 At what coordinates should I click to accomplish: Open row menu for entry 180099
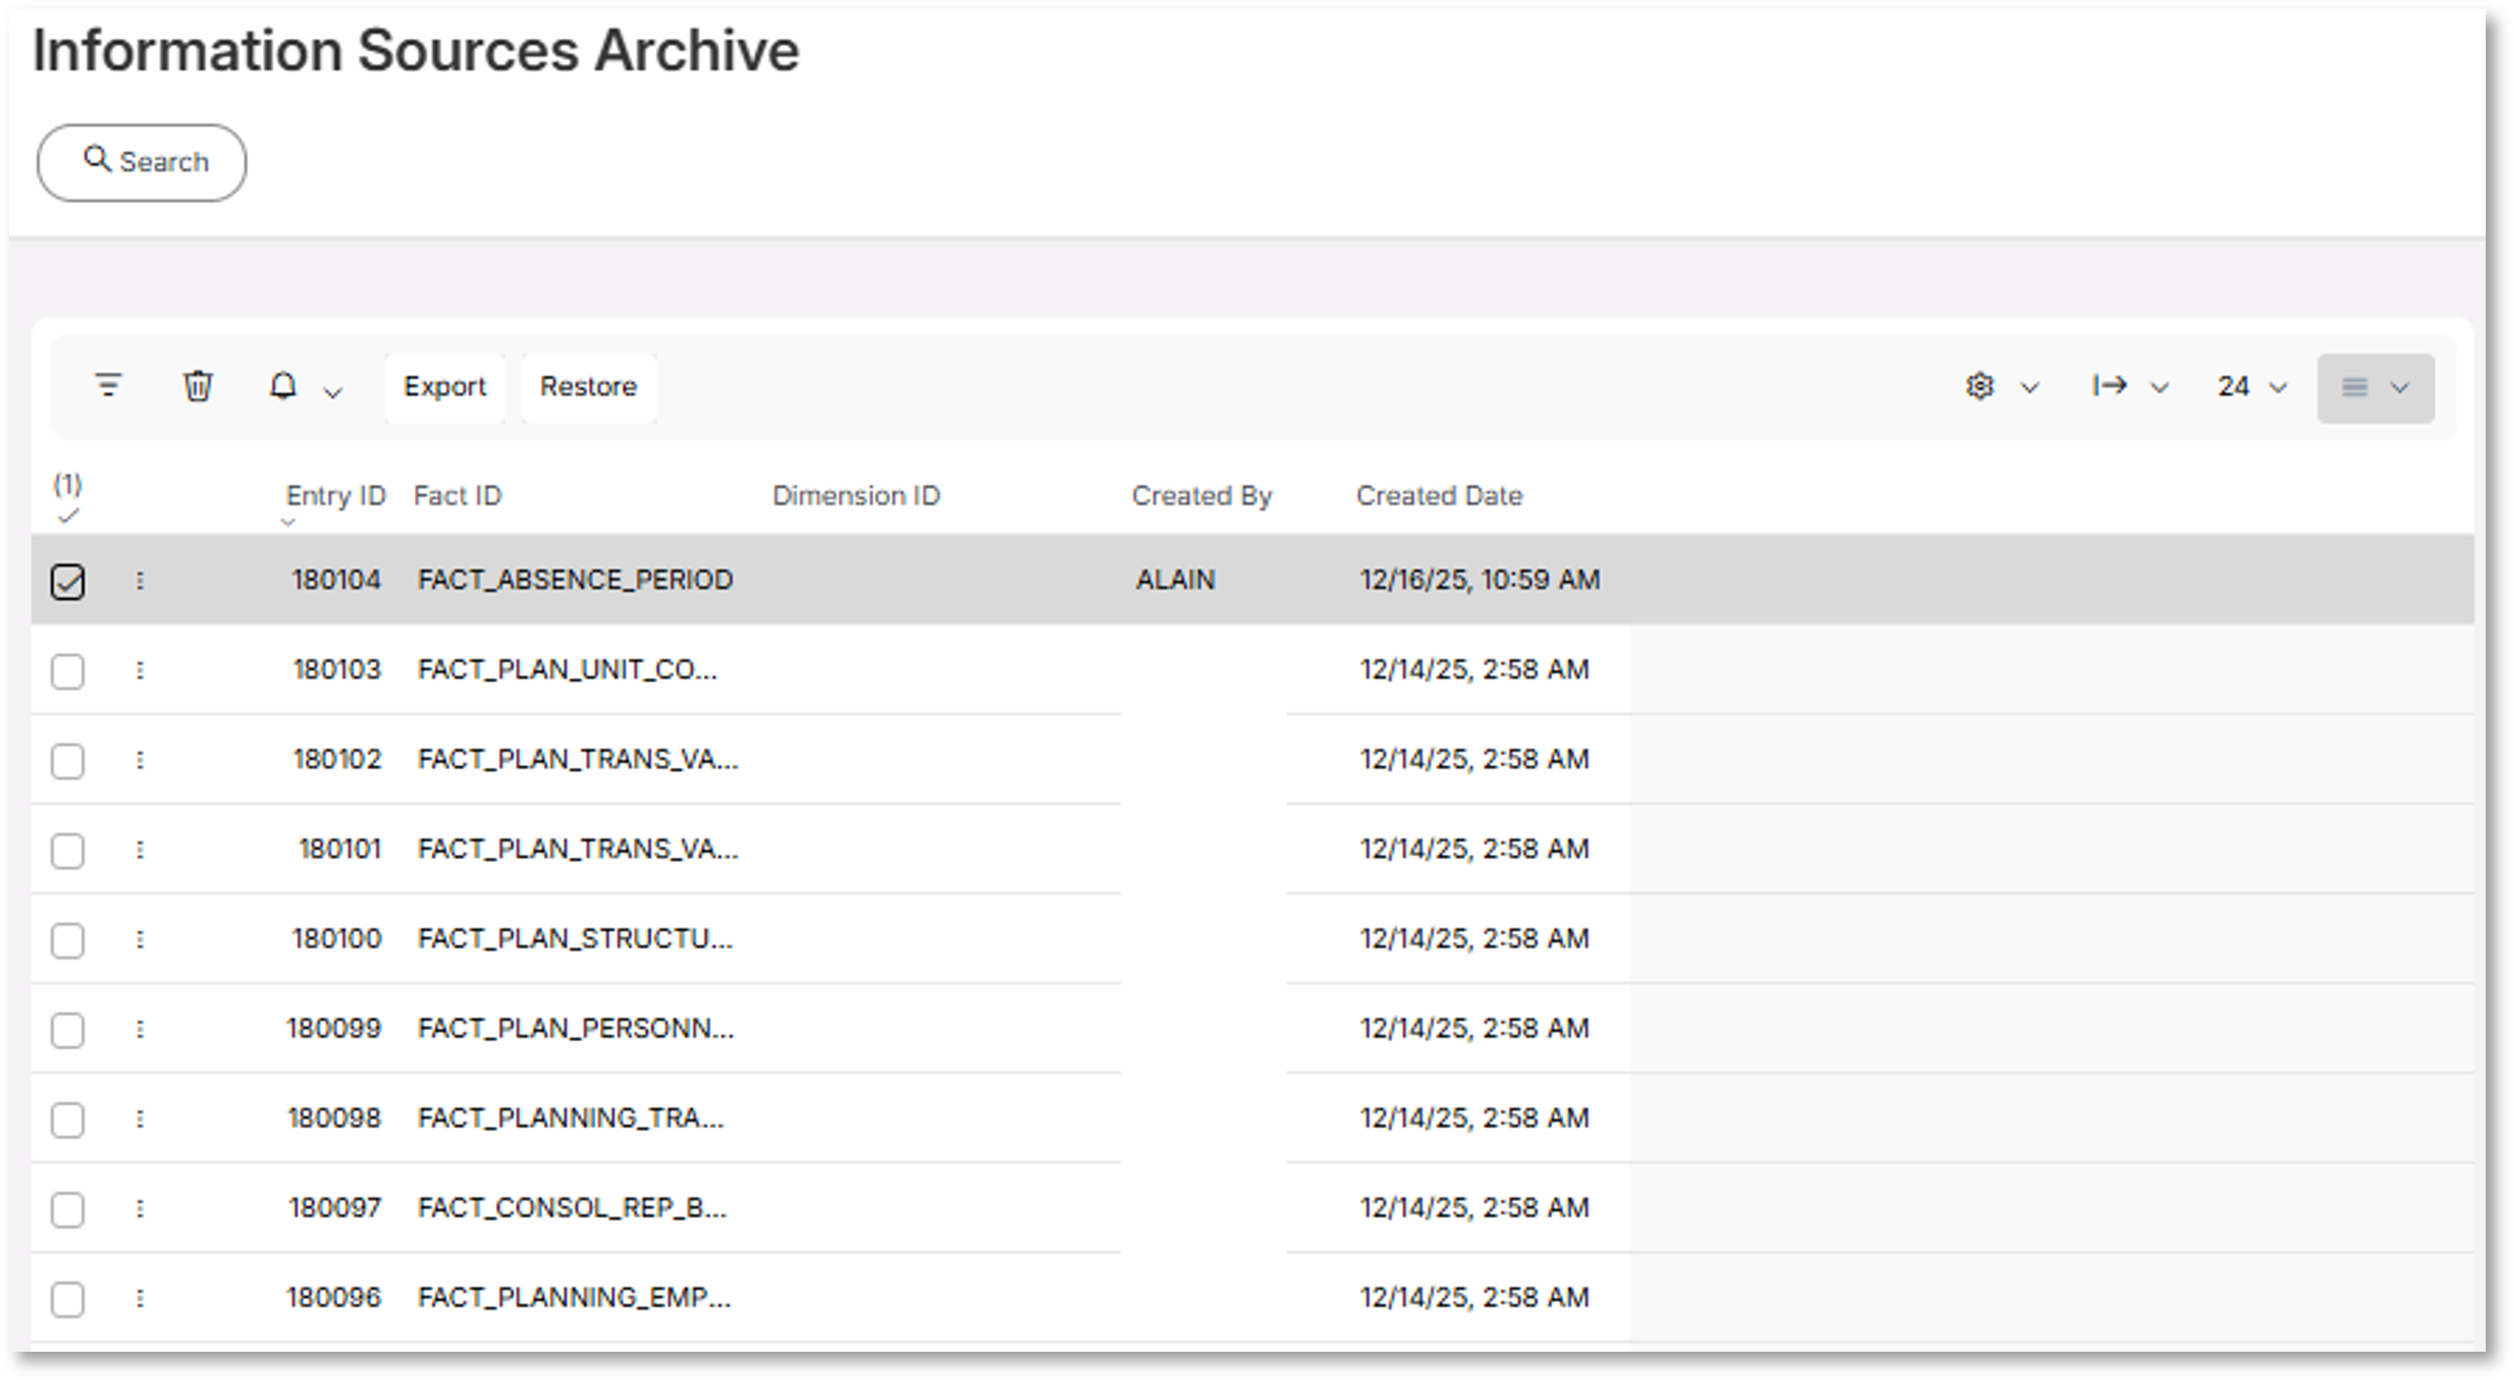[140, 1030]
